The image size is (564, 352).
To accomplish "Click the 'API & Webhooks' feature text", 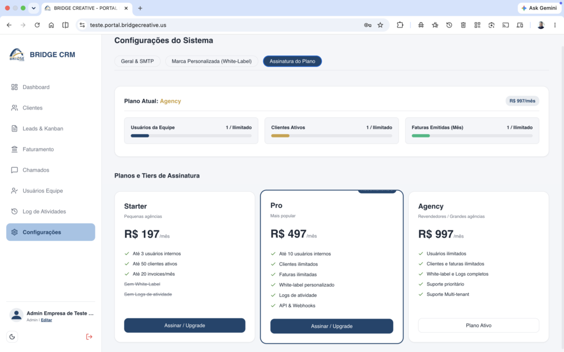I will (297, 306).
